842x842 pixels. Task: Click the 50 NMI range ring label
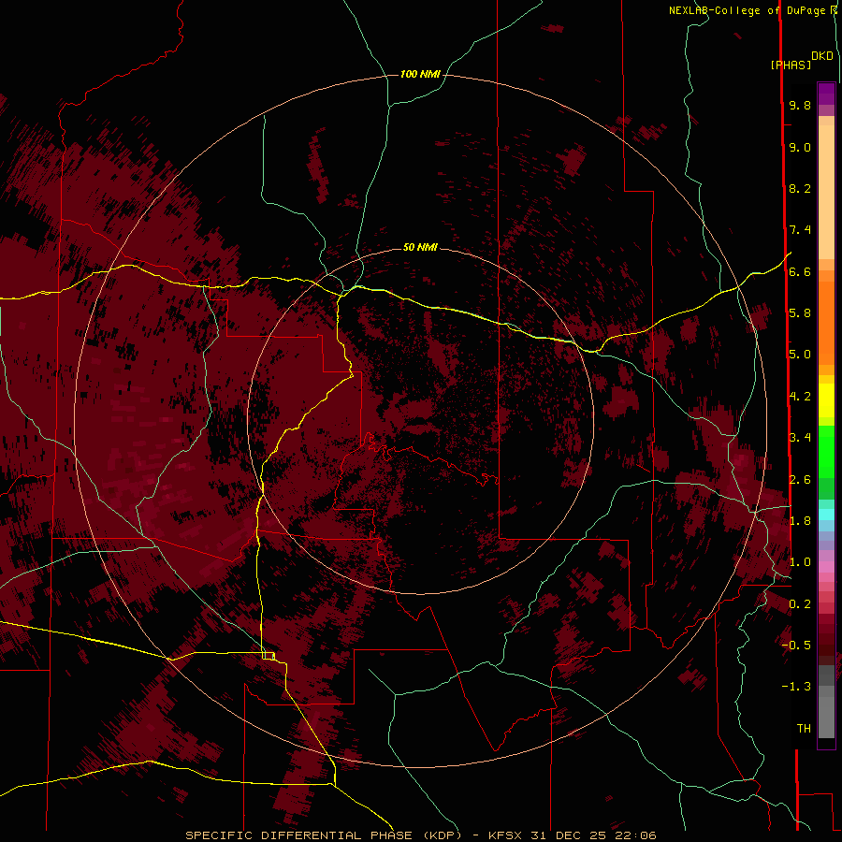[420, 247]
